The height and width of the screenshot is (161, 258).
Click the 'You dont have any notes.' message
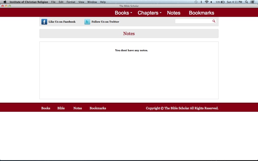132,50
